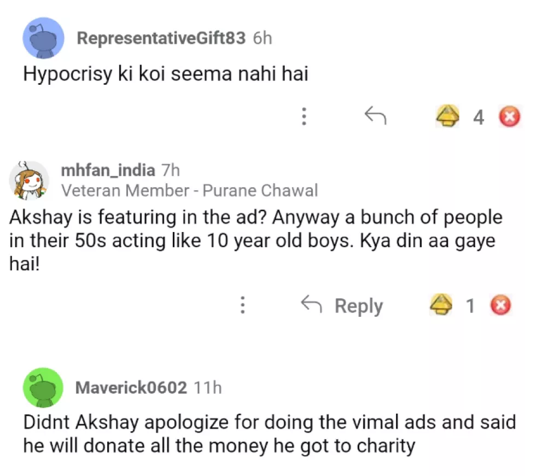Click the vote count showing 4
The width and height of the screenshot is (560, 476).
pyautogui.click(x=479, y=116)
